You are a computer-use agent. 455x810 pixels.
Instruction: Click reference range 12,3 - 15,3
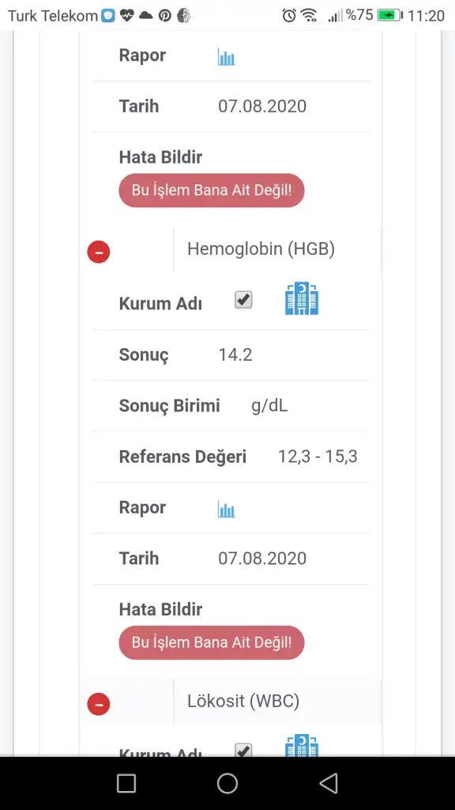[318, 456]
